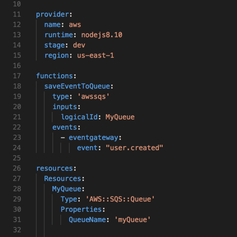
Task: Click the logicalId key on line 21
Action: click(x=79, y=117)
